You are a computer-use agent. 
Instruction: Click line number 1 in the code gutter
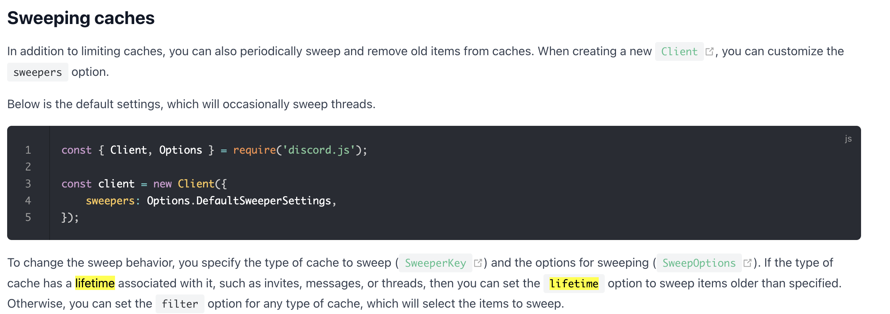coord(28,150)
